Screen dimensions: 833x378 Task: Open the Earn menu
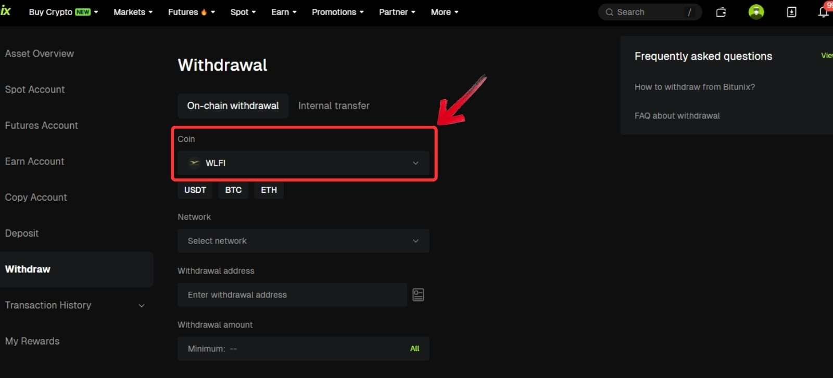284,12
